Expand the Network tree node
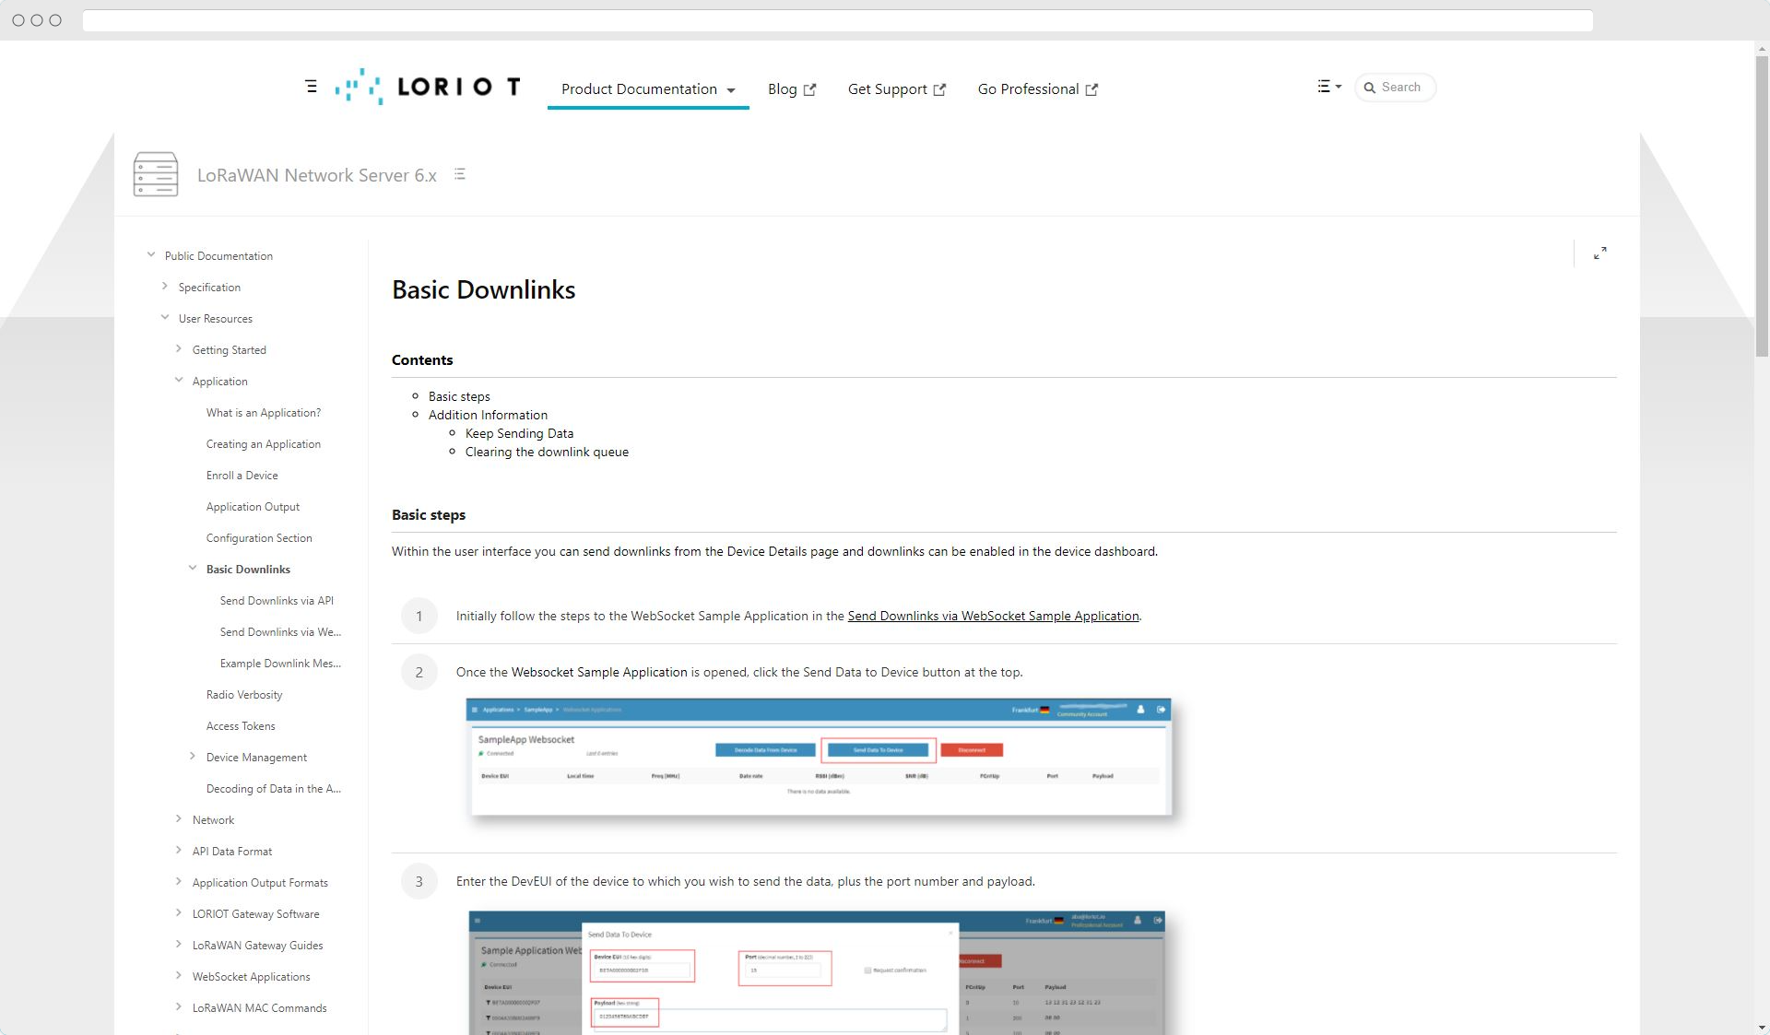Image resolution: width=1770 pixels, height=1035 pixels. [x=179, y=819]
